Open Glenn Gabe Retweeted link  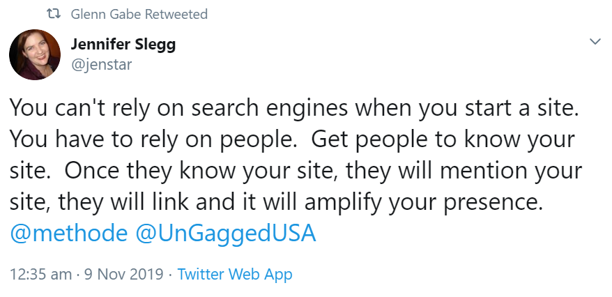coord(139,14)
